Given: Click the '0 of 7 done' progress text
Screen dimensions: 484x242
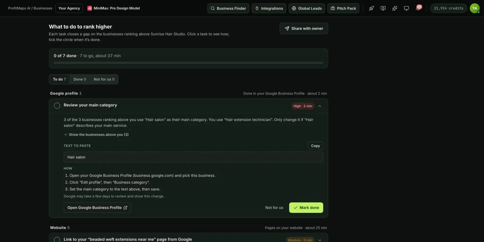Looking at the screenshot, I should [x=65, y=56].
